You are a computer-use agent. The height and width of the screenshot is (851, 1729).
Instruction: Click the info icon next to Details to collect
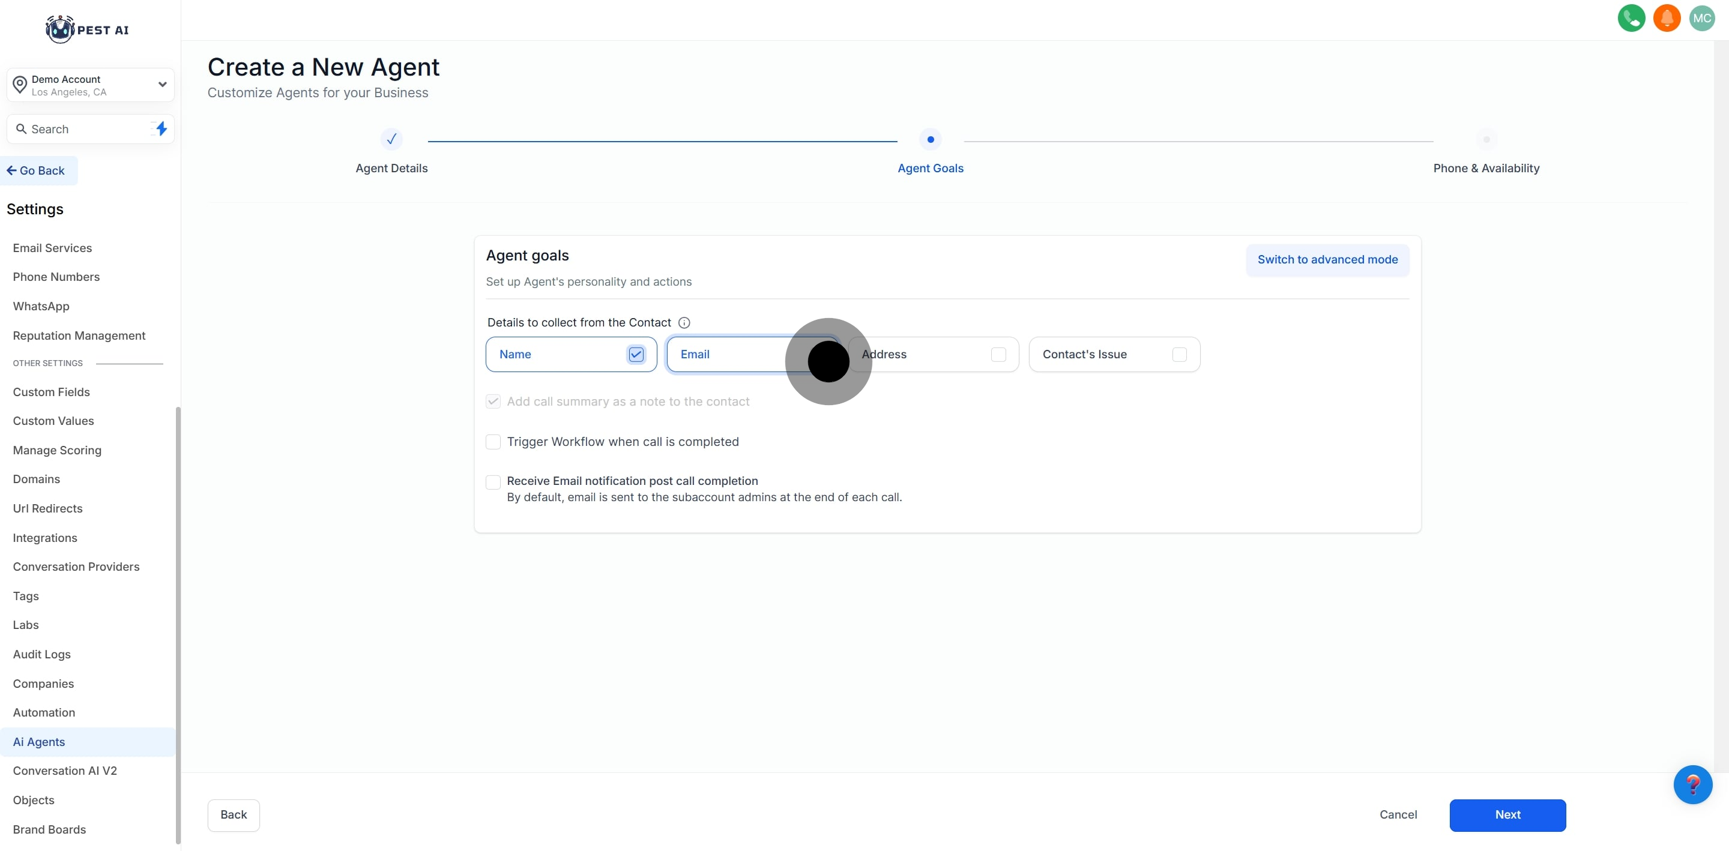coord(684,323)
